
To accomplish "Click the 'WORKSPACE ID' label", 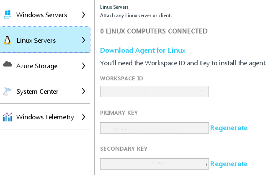I will pyautogui.click(x=121, y=78).
